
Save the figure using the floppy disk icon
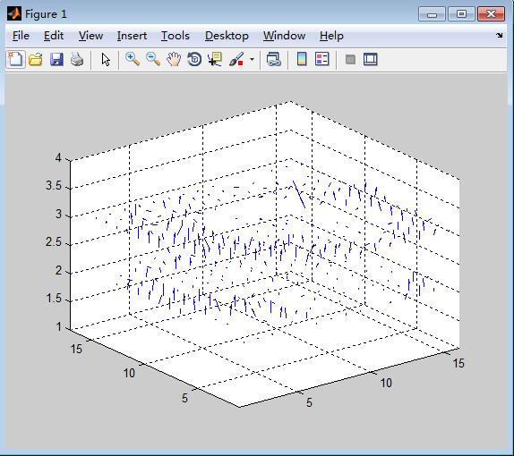point(56,60)
